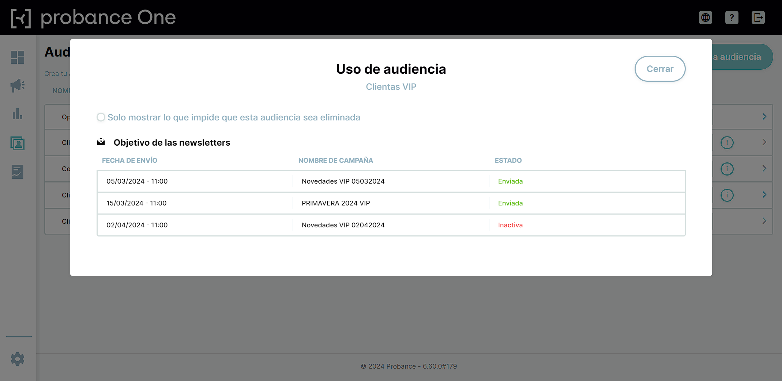This screenshot has height=381, width=782.
Task: Click the newsletter envelope icon
Action: point(101,142)
